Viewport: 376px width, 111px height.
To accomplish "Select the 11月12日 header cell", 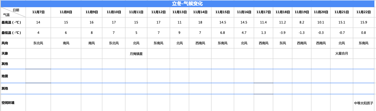I will [159, 12].
